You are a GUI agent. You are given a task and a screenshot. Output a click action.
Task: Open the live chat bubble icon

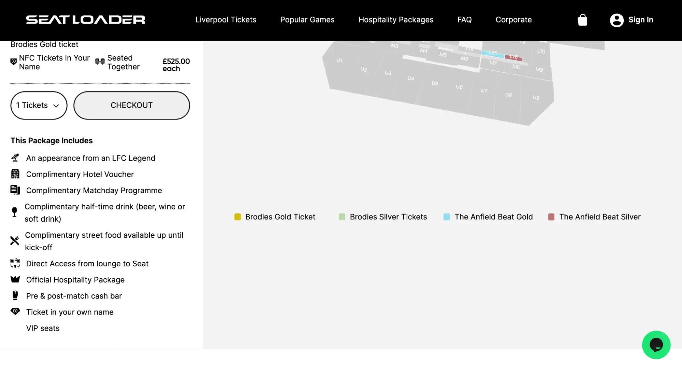pyautogui.click(x=656, y=345)
